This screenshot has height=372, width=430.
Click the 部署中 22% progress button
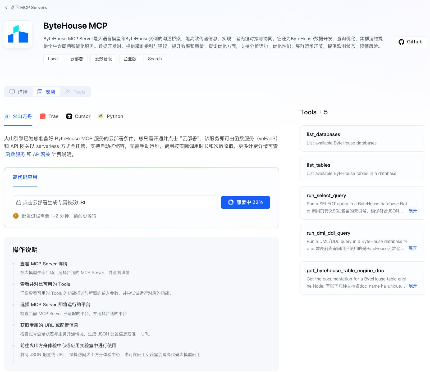click(245, 202)
